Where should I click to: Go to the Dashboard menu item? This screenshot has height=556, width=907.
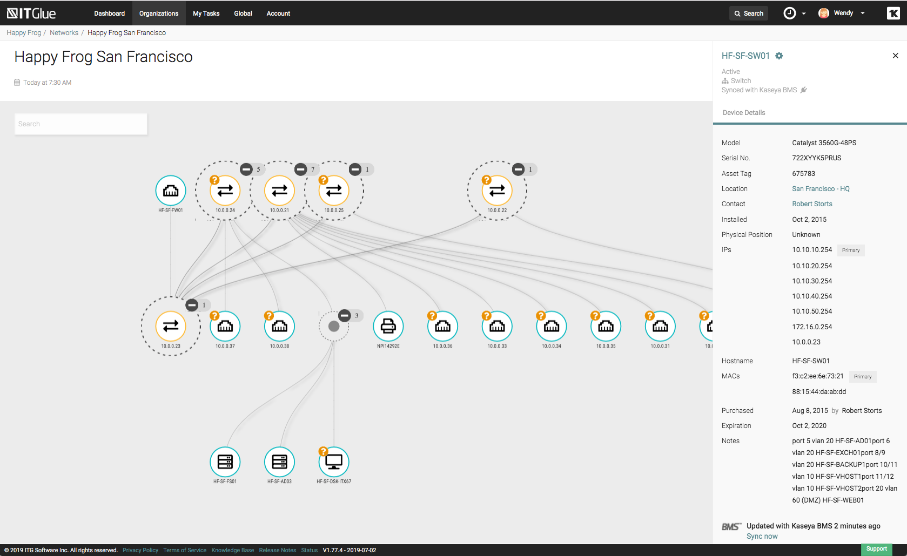[109, 13]
